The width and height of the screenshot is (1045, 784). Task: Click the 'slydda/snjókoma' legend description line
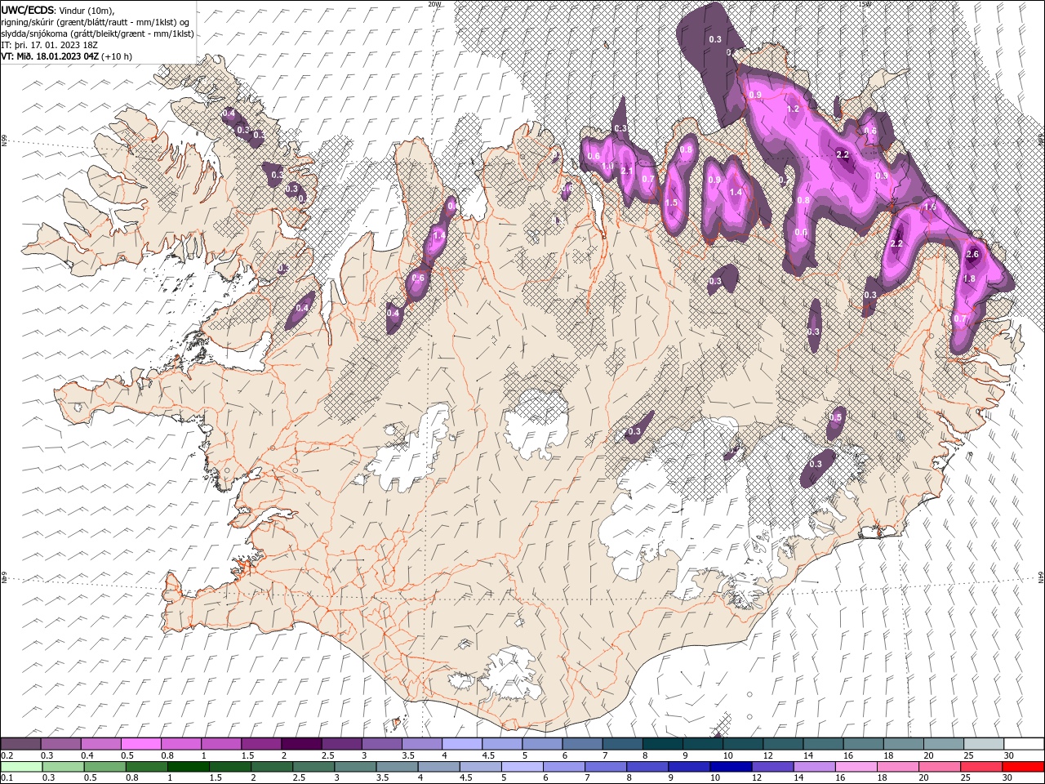tap(97, 33)
